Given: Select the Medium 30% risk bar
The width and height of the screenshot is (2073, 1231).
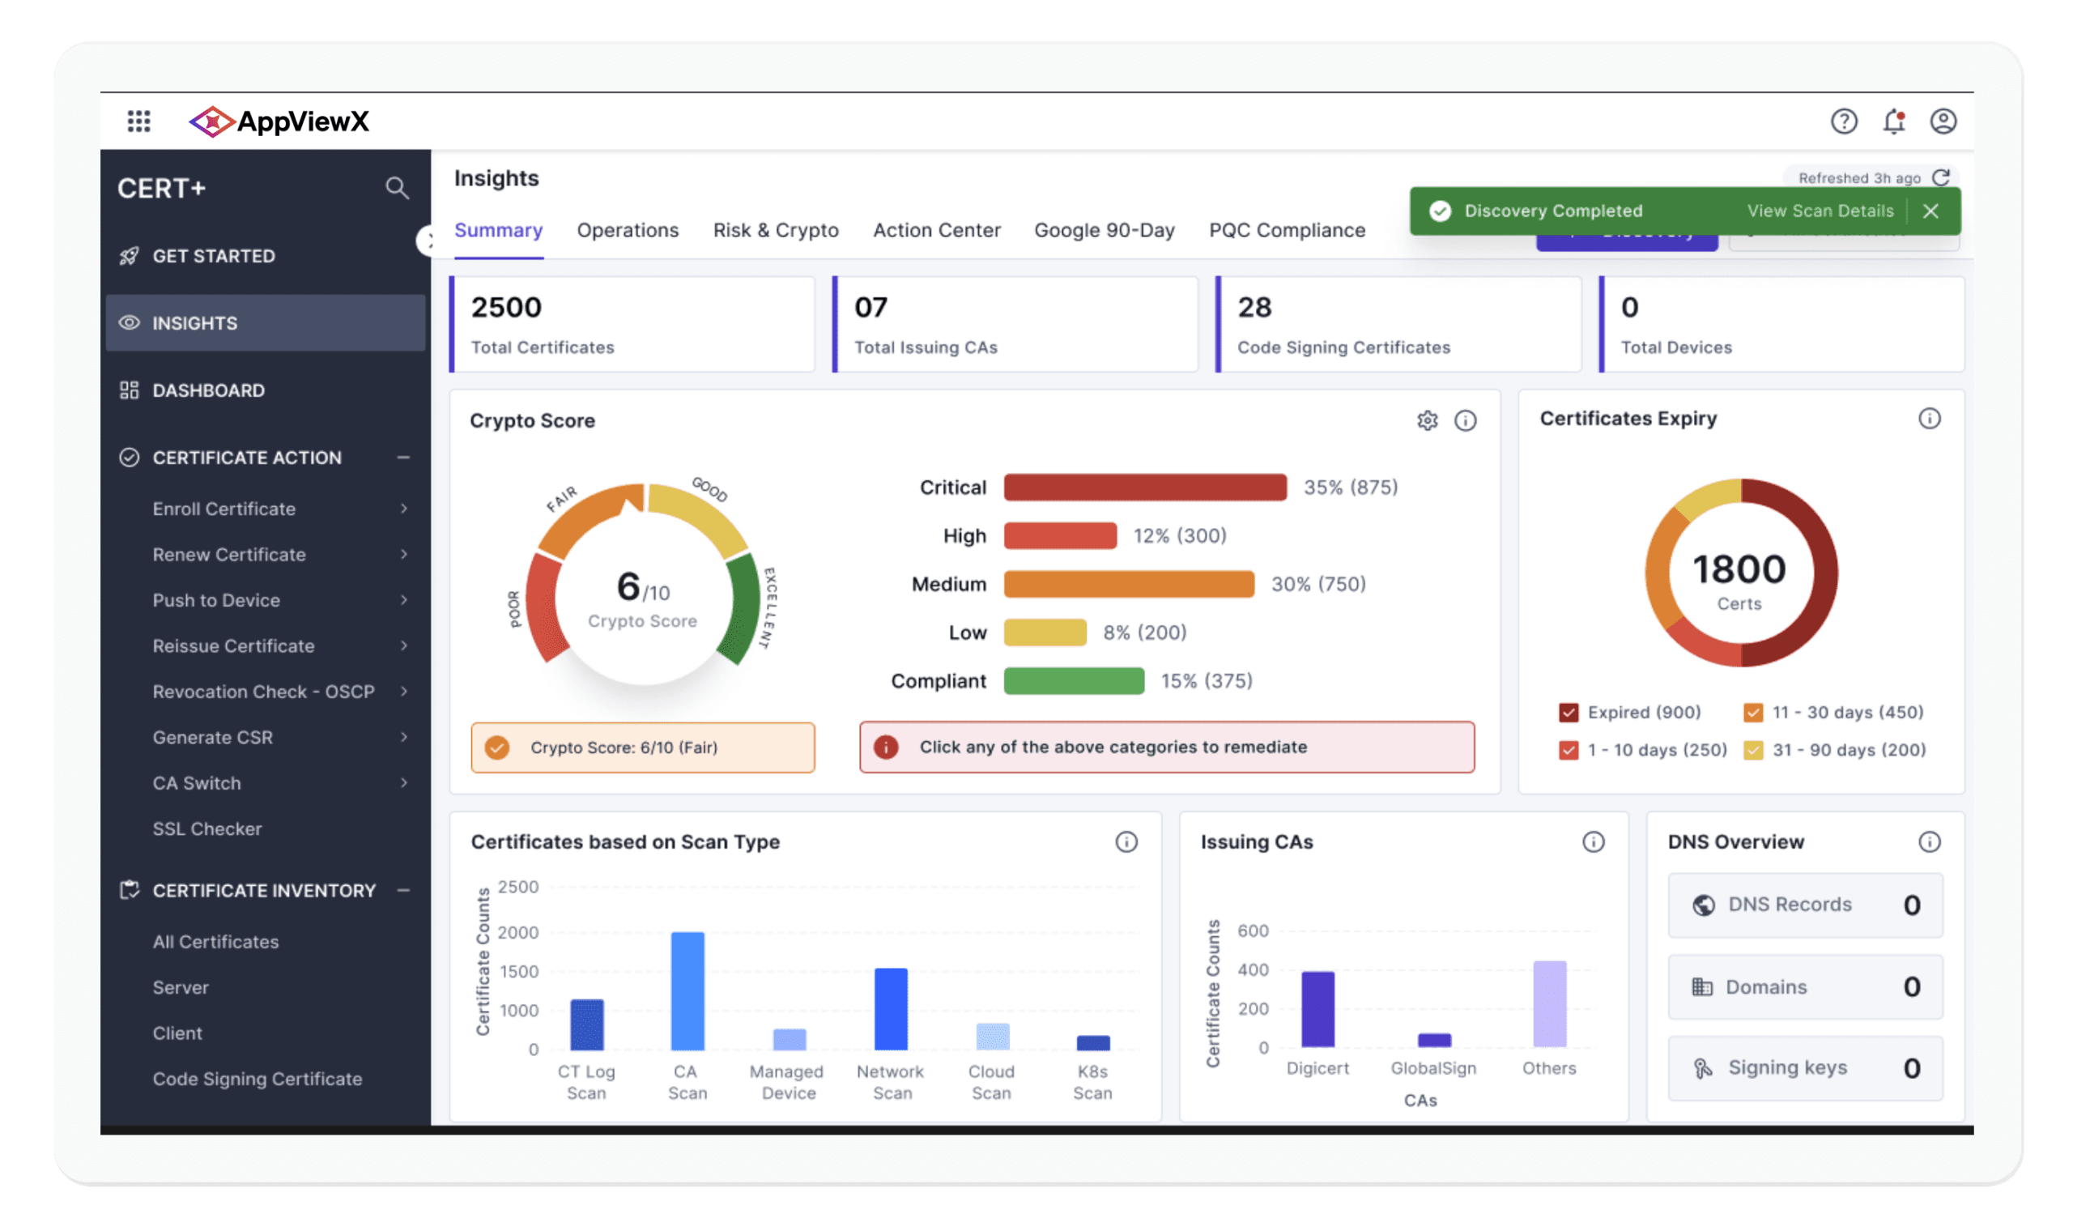Looking at the screenshot, I should [x=1128, y=584].
